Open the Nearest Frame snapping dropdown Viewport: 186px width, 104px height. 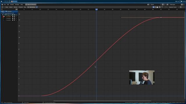174,7
